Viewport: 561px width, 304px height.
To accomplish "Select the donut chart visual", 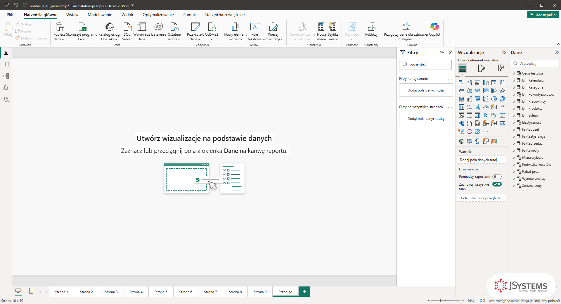I will (x=502, y=99).
